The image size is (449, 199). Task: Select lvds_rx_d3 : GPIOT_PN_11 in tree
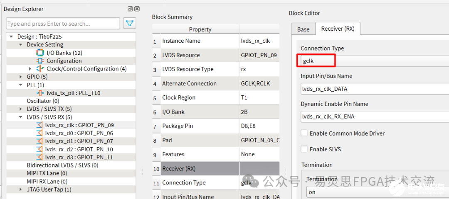[79, 157]
